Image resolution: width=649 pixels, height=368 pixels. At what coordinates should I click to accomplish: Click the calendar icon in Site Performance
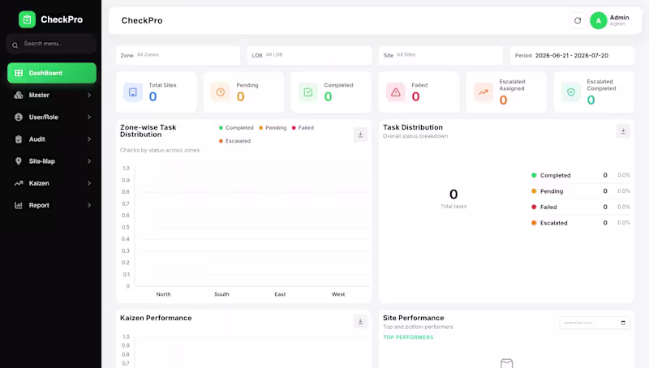(x=623, y=323)
